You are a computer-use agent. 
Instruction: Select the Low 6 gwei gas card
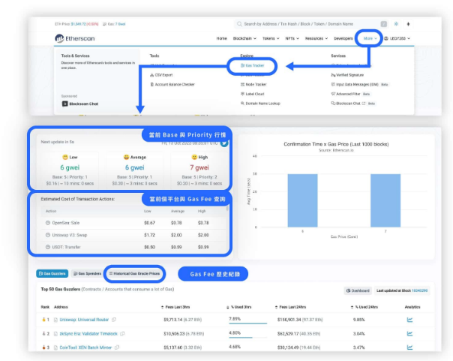click(70, 170)
